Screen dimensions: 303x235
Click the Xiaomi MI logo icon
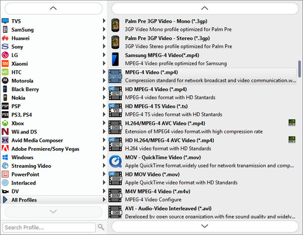pyautogui.click(x=5, y=64)
